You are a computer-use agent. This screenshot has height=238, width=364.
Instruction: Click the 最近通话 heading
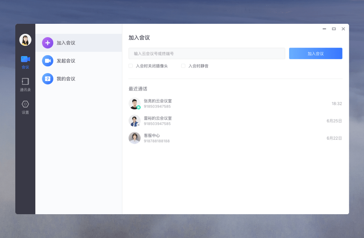(138, 89)
